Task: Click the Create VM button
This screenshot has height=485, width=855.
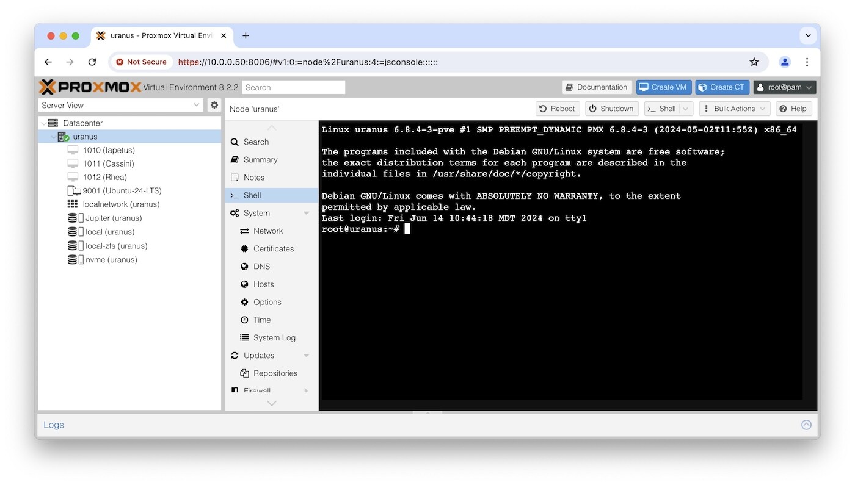Action: 663,87
